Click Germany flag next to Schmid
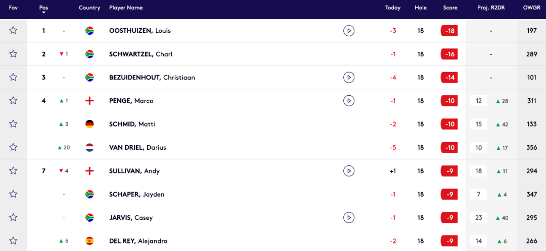The image size is (546, 251). point(89,124)
